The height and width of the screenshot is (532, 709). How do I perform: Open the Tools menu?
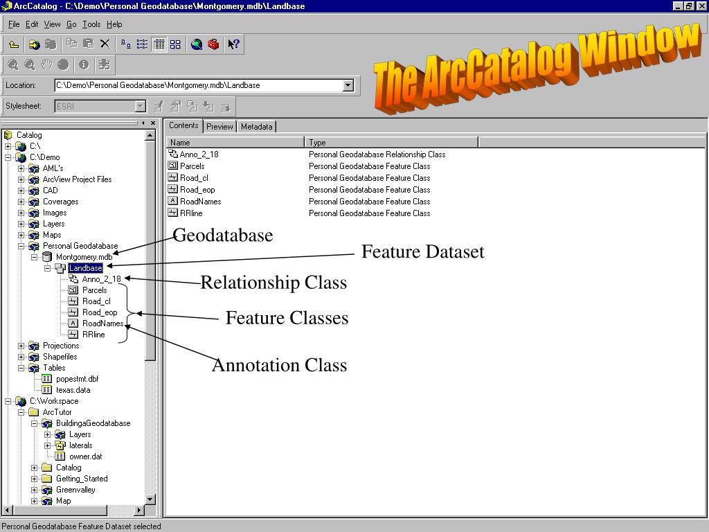(91, 24)
